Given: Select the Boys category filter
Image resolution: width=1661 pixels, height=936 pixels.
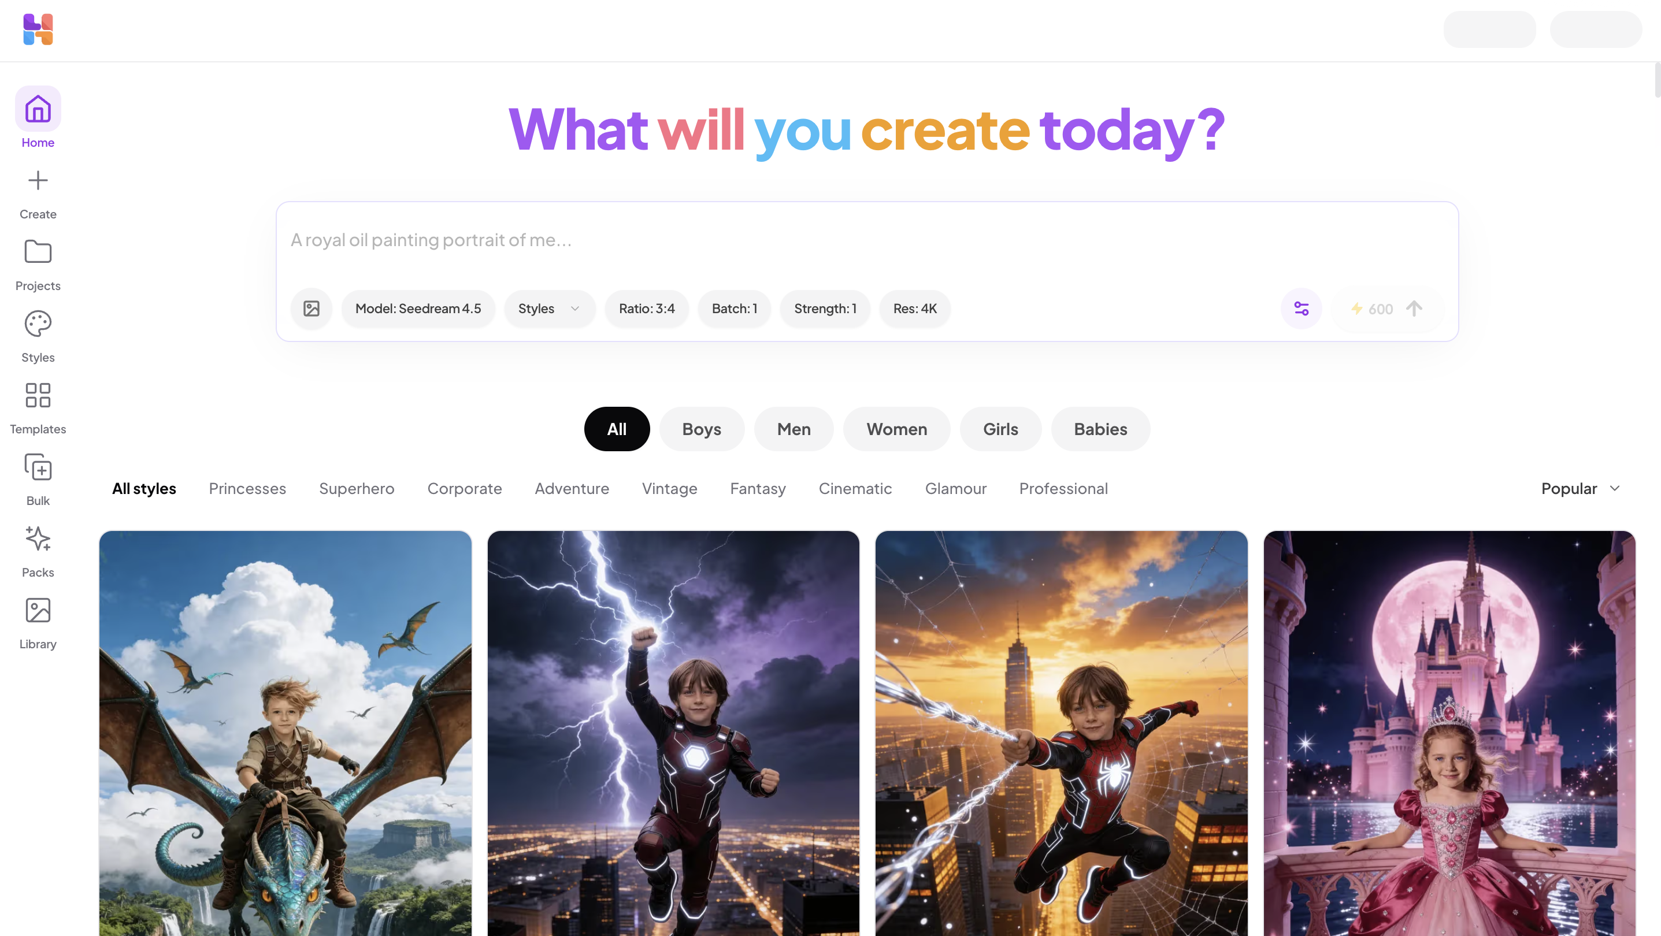Looking at the screenshot, I should tap(702, 429).
